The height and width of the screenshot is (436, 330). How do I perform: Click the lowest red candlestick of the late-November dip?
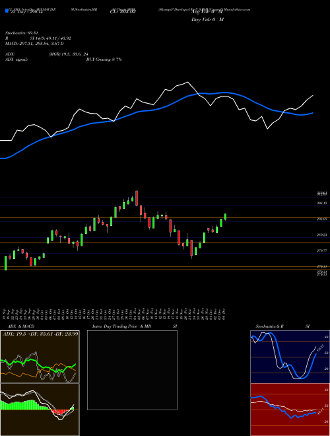tap(191, 248)
